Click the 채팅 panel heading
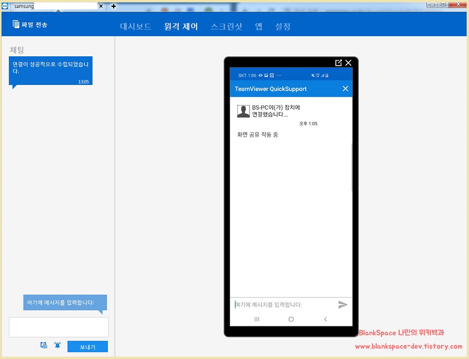The width and height of the screenshot is (469, 359). tap(17, 50)
